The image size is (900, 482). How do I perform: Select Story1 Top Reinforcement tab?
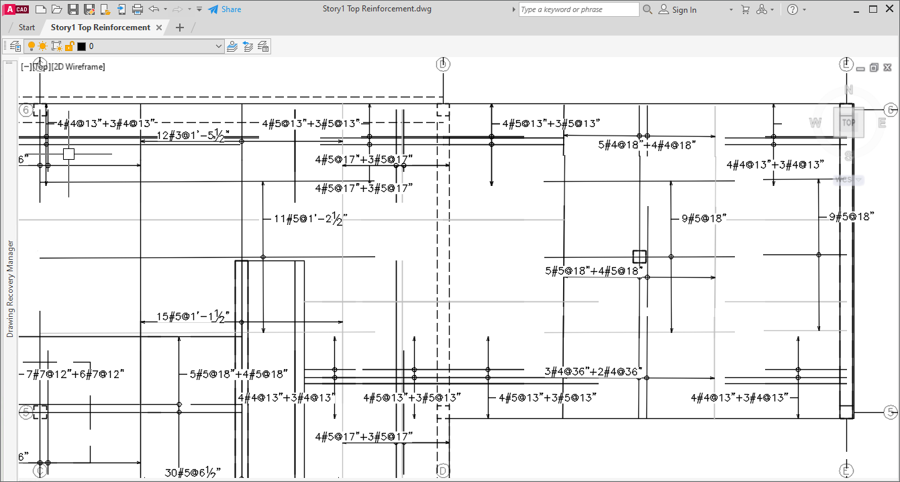(101, 28)
